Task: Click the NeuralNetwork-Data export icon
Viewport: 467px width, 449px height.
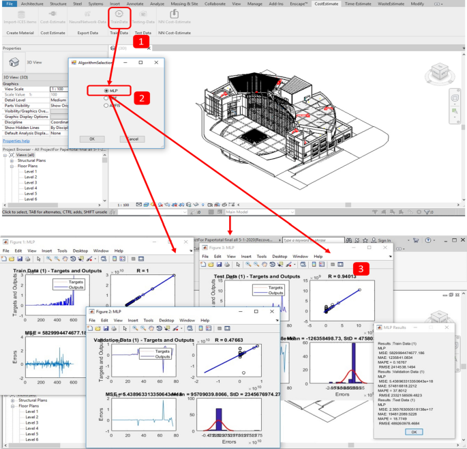Action: click(x=87, y=14)
